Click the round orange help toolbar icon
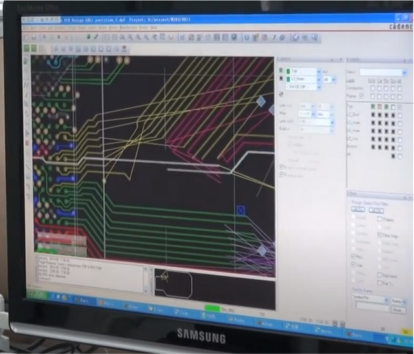414x354 pixels. [171, 37]
